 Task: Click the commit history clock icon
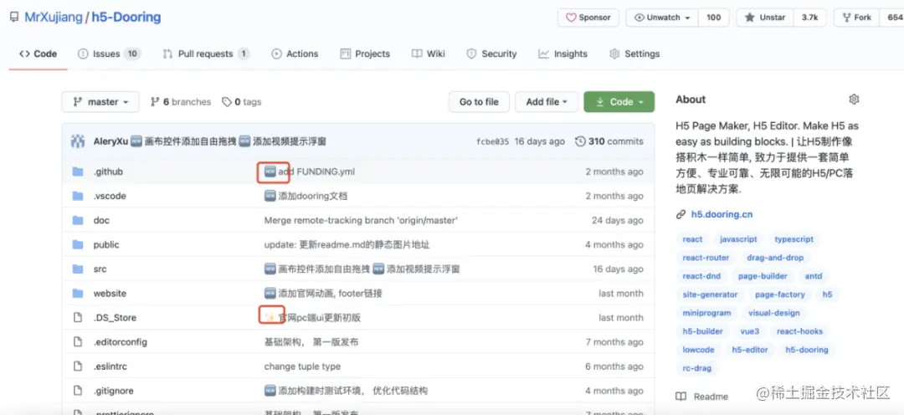(581, 141)
